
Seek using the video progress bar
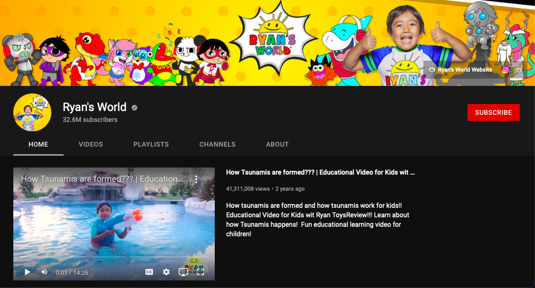[x=114, y=257]
